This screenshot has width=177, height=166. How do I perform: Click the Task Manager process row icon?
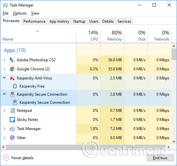(12, 129)
